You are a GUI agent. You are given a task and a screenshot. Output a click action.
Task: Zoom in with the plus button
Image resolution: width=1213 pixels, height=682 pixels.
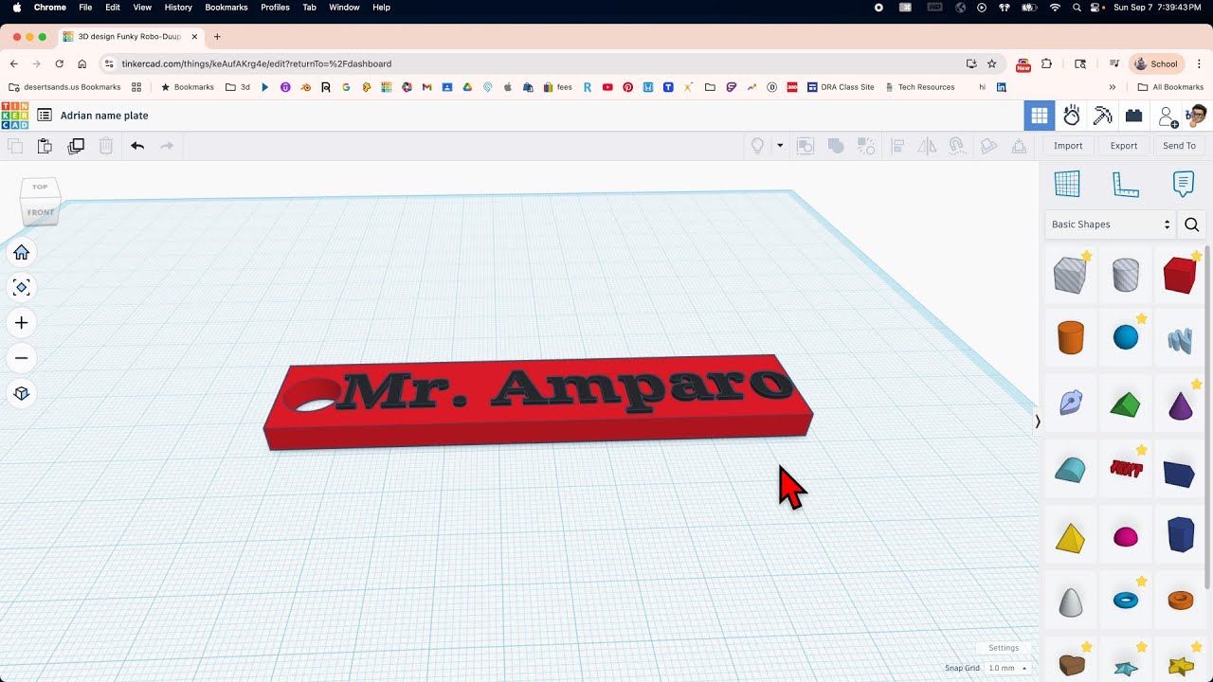coord(21,323)
